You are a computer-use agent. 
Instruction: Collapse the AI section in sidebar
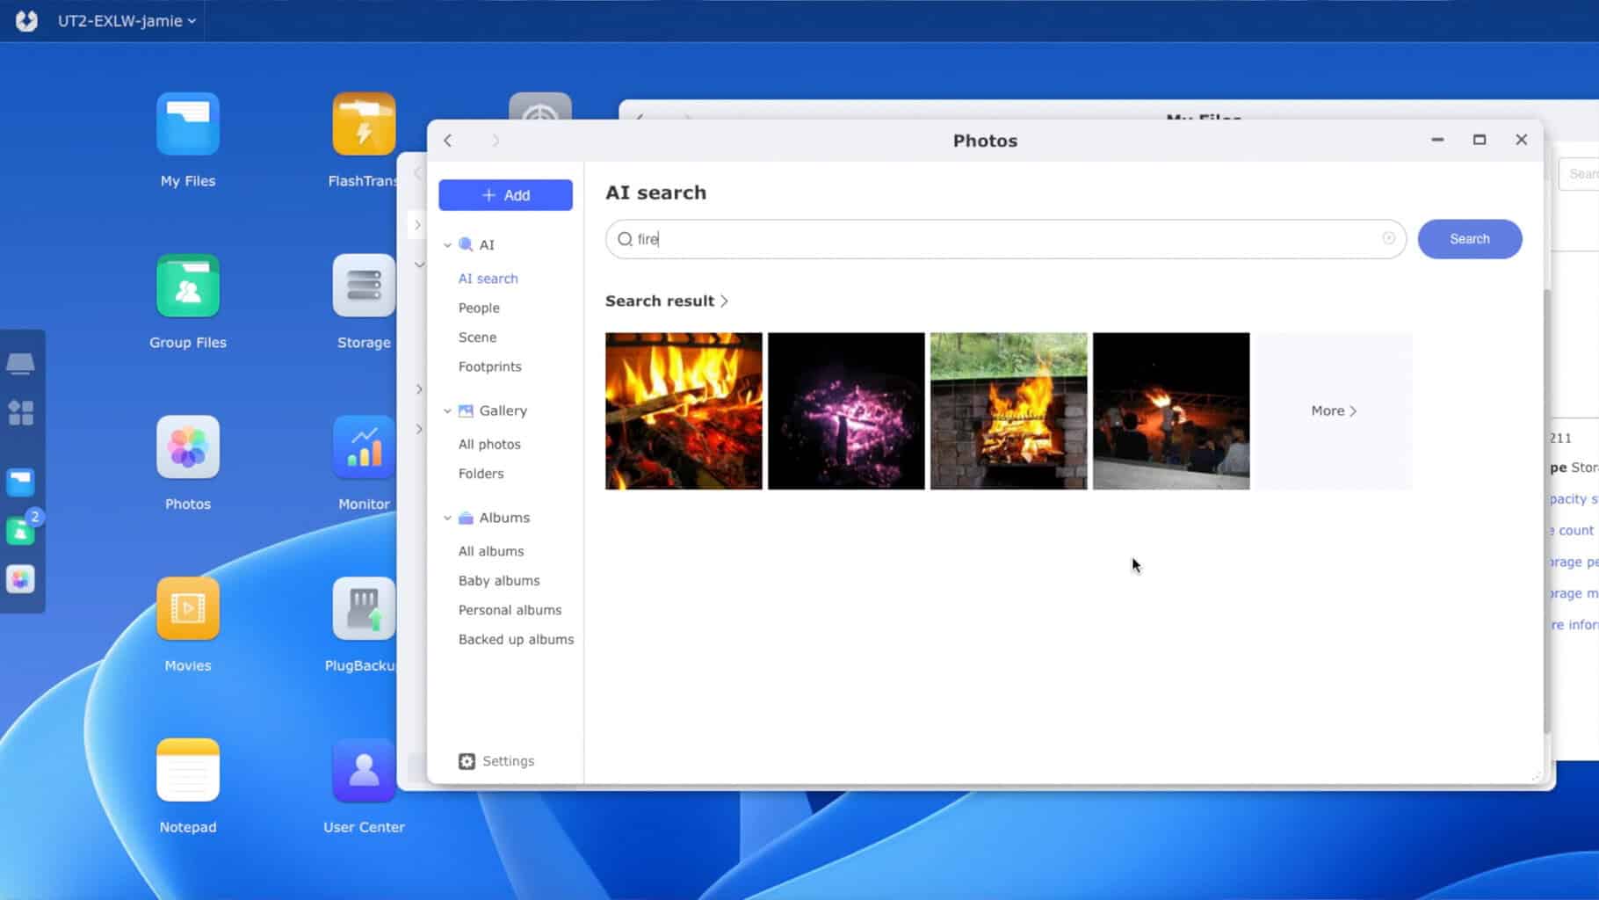[447, 245]
